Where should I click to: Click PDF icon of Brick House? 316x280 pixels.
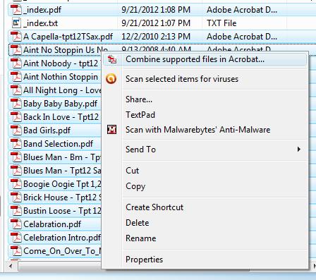16,197
